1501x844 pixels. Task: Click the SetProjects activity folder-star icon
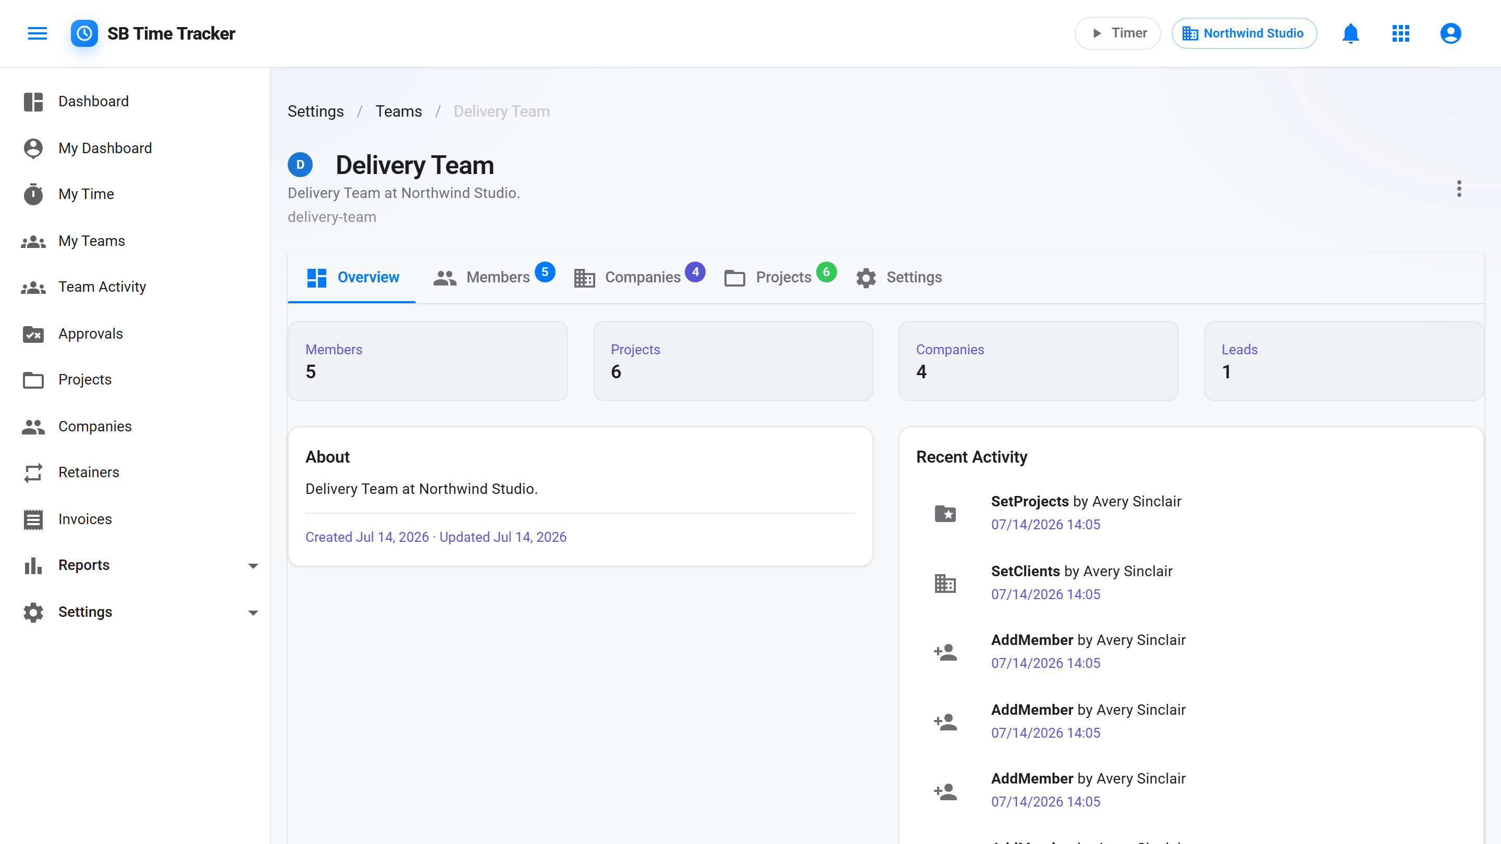945,513
